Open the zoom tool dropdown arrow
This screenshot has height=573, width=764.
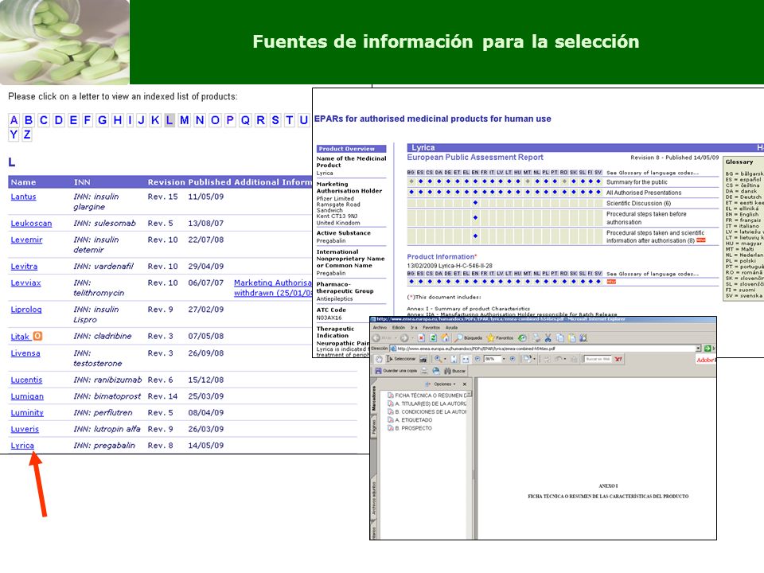[x=445, y=359]
